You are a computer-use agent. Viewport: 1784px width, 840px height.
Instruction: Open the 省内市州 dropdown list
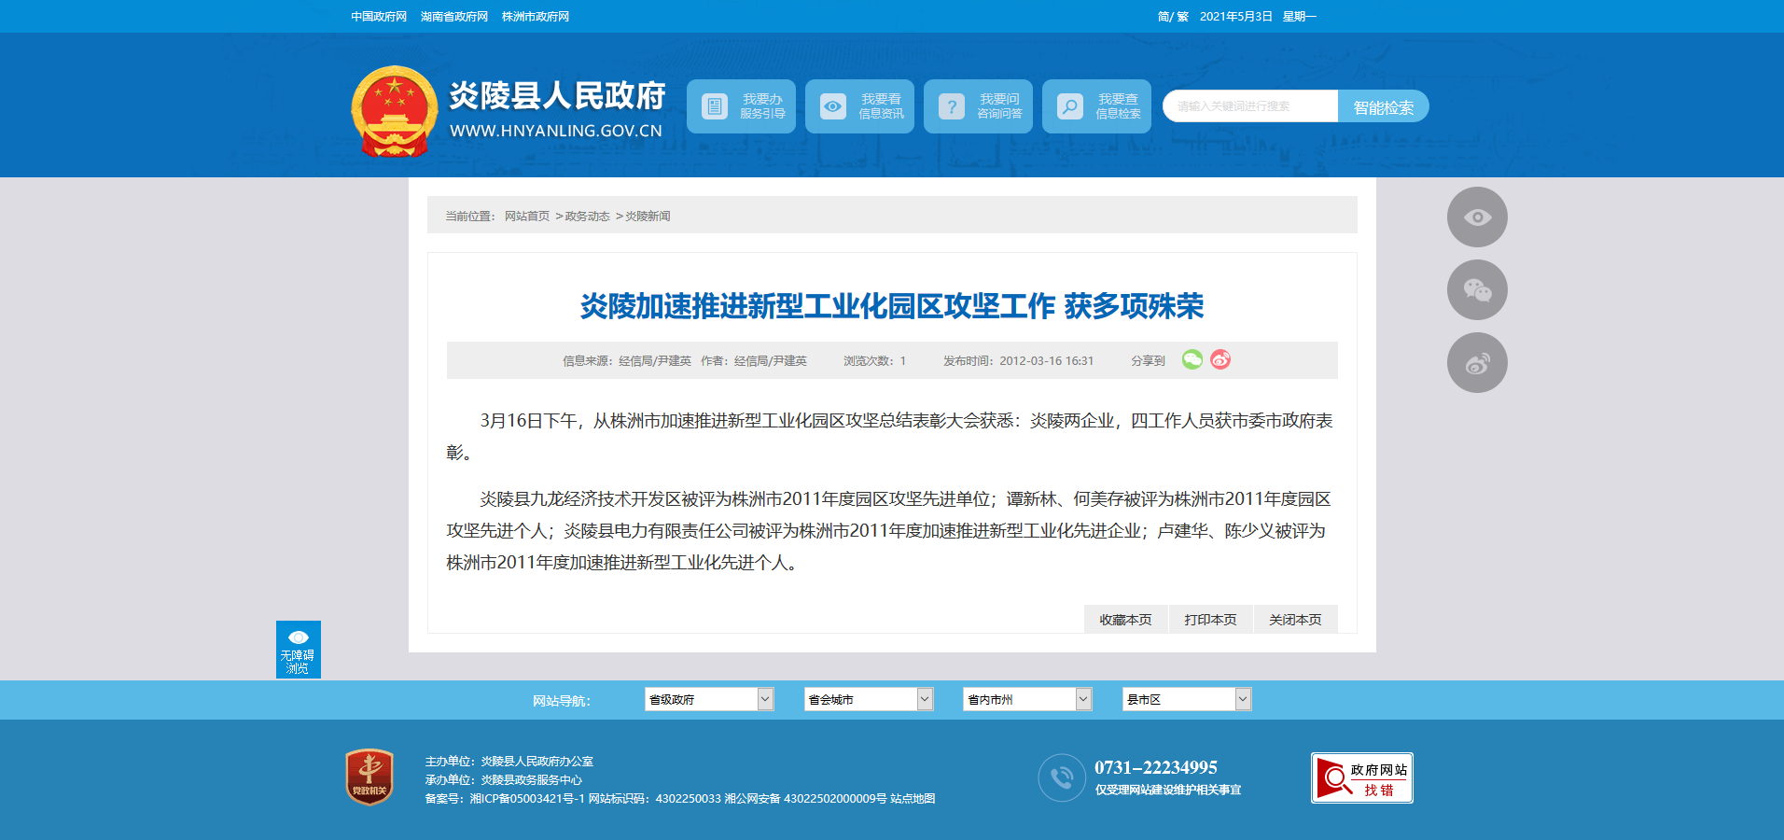[1026, 699]
